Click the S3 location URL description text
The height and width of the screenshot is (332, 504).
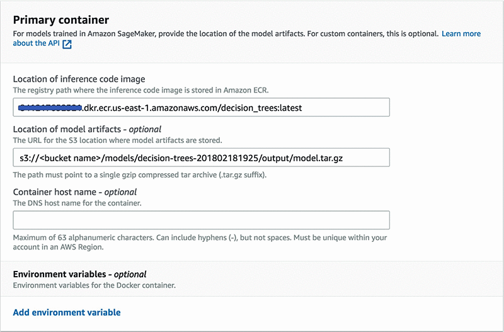[126, 140]
